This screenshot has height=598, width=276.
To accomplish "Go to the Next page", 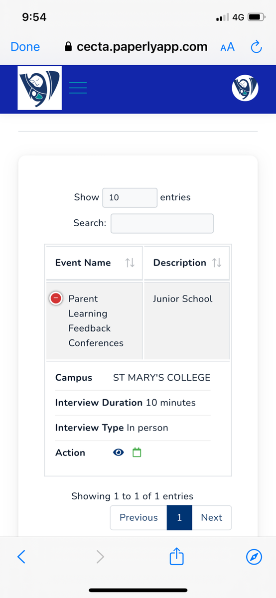I will pyautogui.click(x=211, y=517).
